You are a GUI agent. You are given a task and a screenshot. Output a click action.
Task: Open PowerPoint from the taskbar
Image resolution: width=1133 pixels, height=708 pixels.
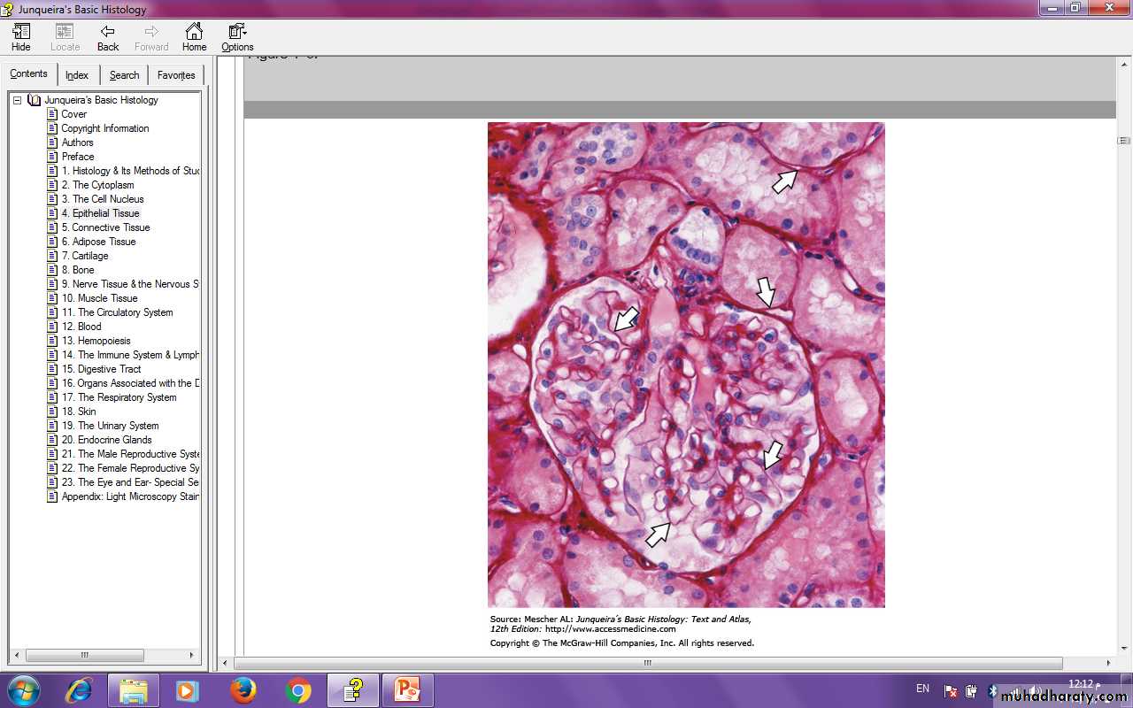click(x=407, y=690)
